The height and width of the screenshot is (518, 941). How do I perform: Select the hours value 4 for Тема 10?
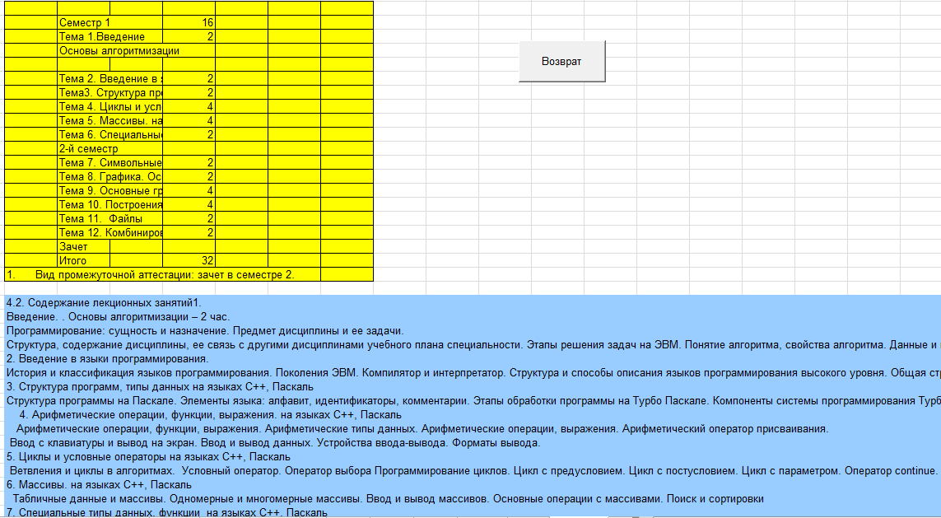[189, 205]
